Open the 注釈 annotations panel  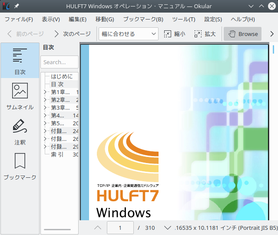[x=20, y=131]
